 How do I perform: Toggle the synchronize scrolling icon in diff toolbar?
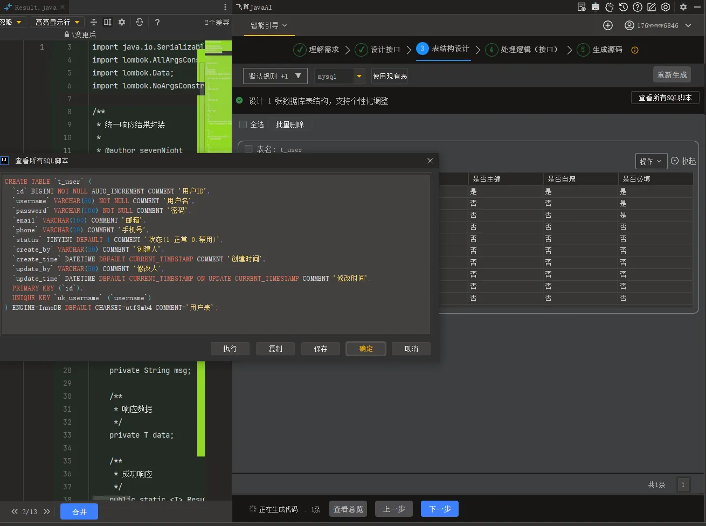pos(108,22)
